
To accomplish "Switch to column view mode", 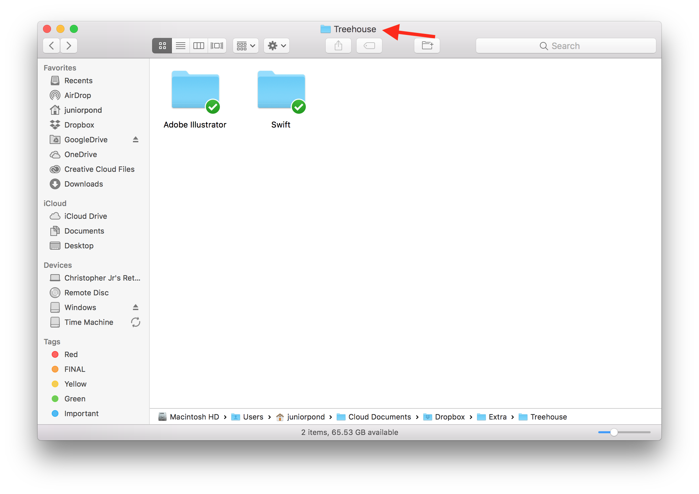I will click(x=198, y=45).
